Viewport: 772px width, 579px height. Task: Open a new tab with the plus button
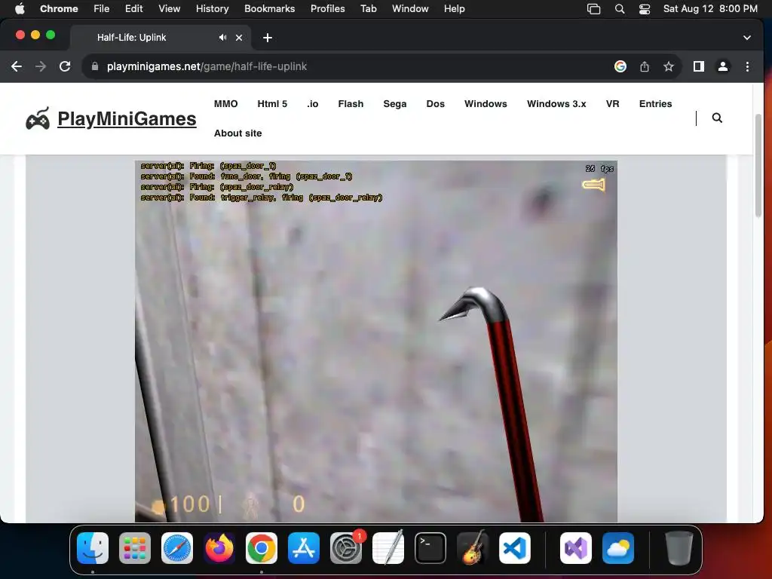point(268,38)
